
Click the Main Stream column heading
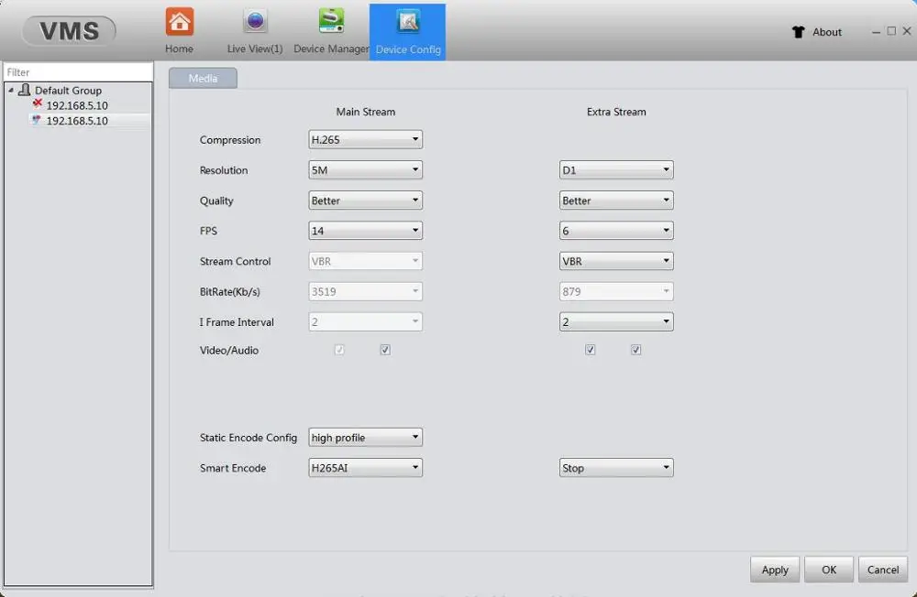(x=366, y=112)
